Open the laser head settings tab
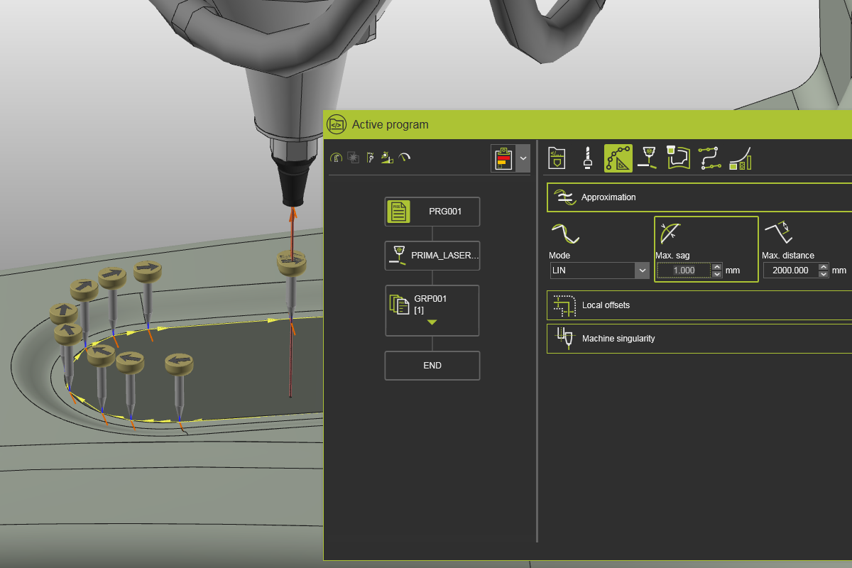 click(648, 158)
